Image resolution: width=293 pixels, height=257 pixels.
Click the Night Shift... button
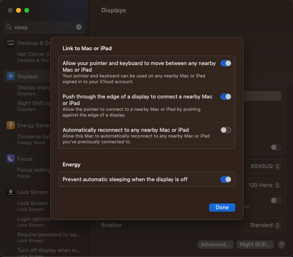point(255,245)
